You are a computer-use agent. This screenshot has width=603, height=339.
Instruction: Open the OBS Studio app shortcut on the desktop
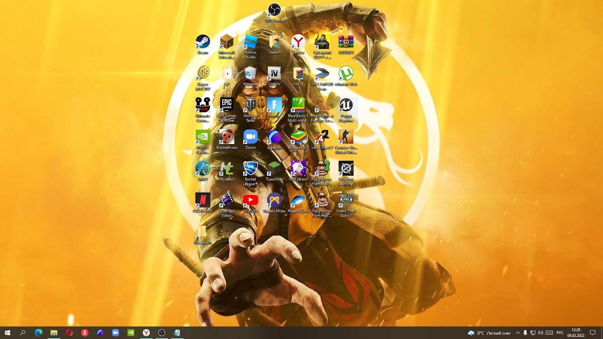pyautogui.click(x=274, y=13)
